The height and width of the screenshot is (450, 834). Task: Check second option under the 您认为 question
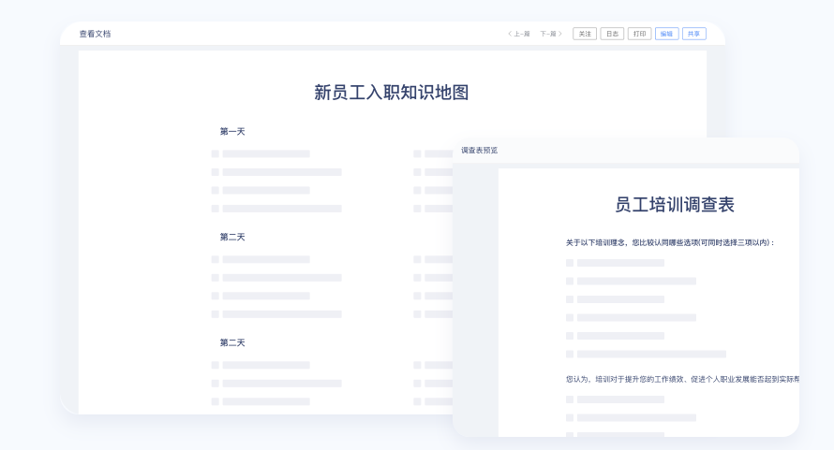(x=570, y=417)
